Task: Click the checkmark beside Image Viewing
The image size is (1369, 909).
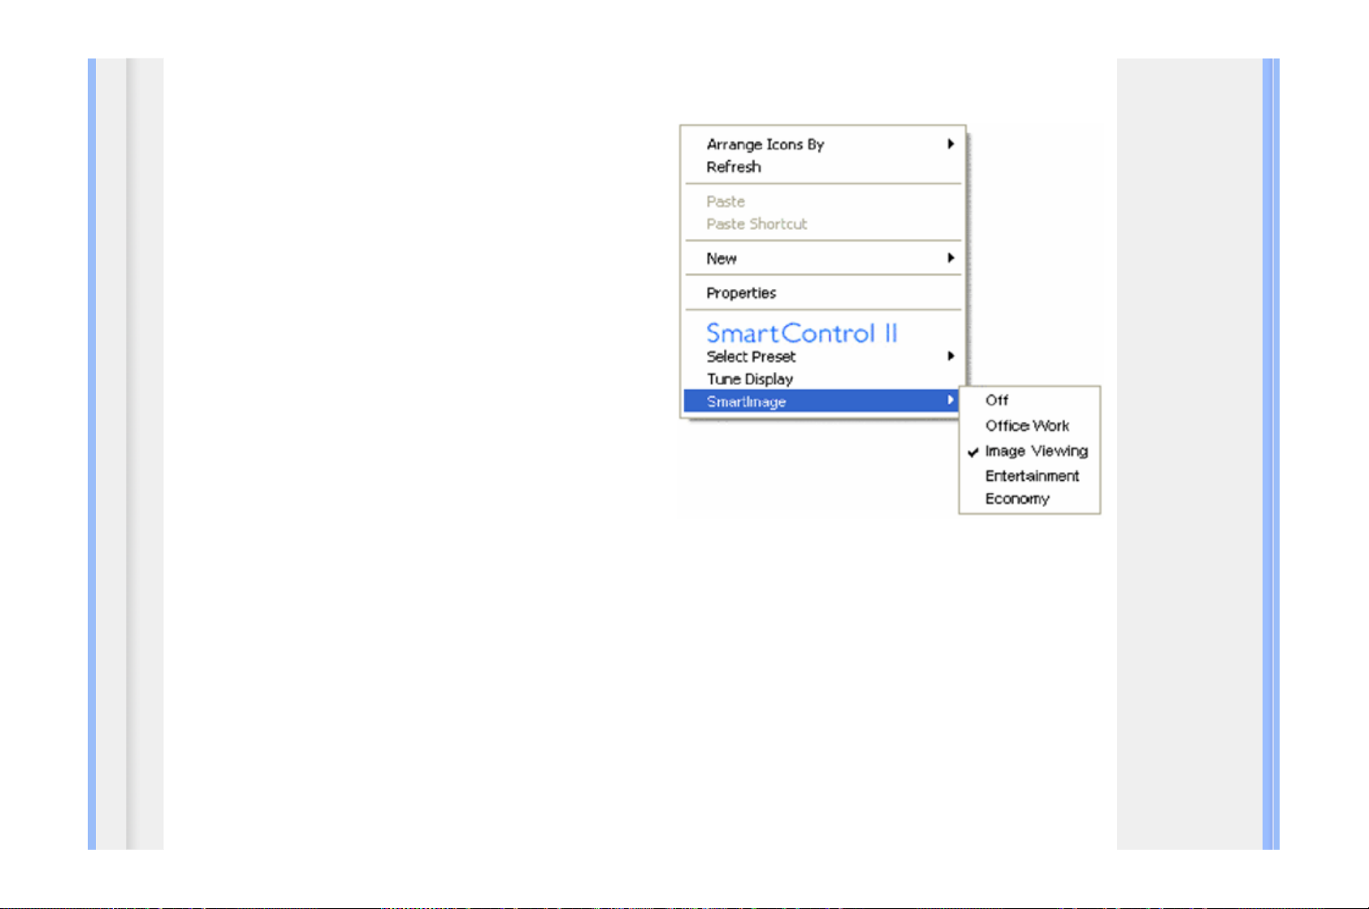Action: click(973, 452)
